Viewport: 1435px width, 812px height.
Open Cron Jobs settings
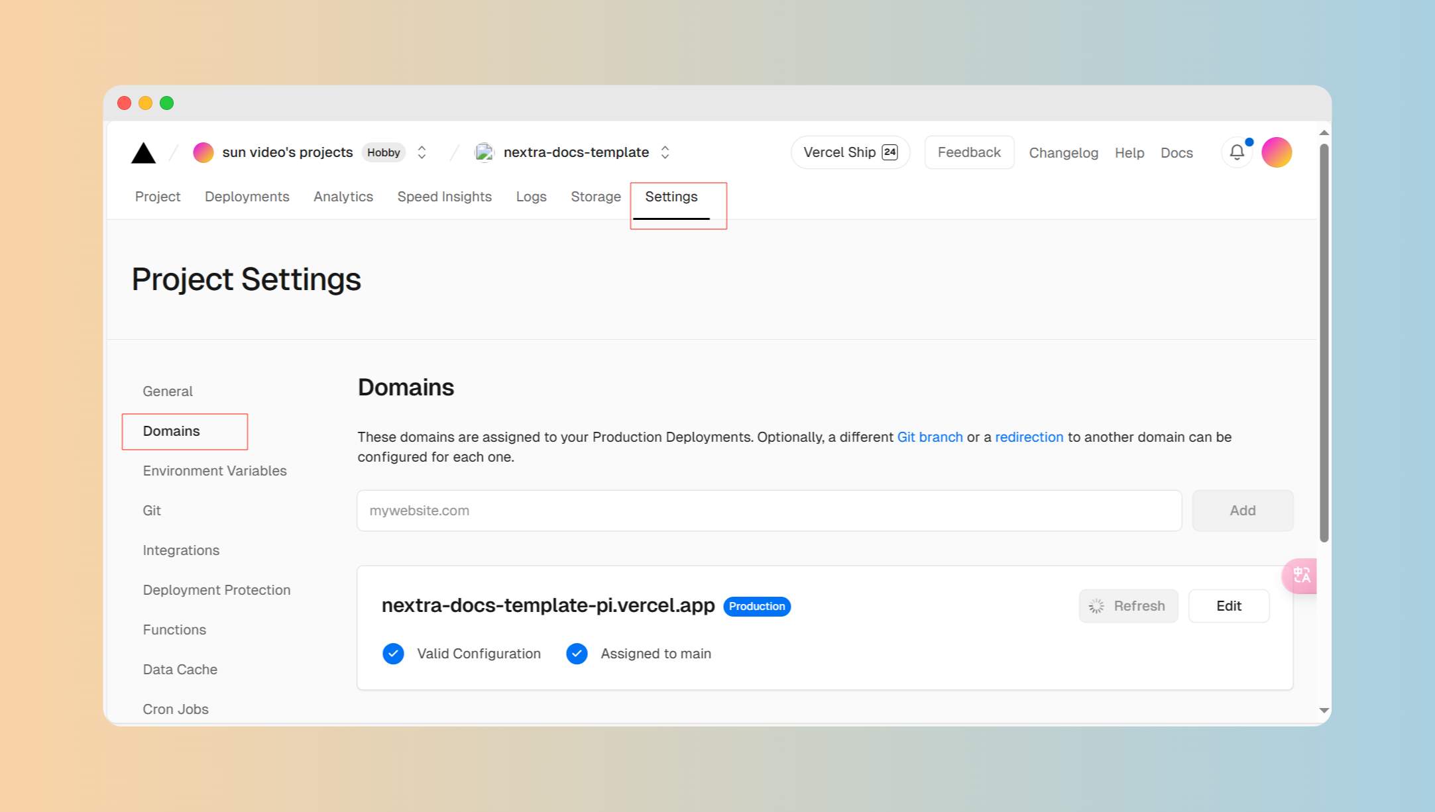pyautogui.click(x=176, y=709)
